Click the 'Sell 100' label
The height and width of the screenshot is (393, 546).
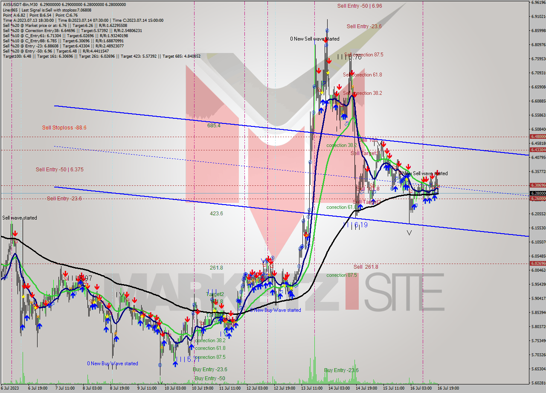(x=368, y=140)
